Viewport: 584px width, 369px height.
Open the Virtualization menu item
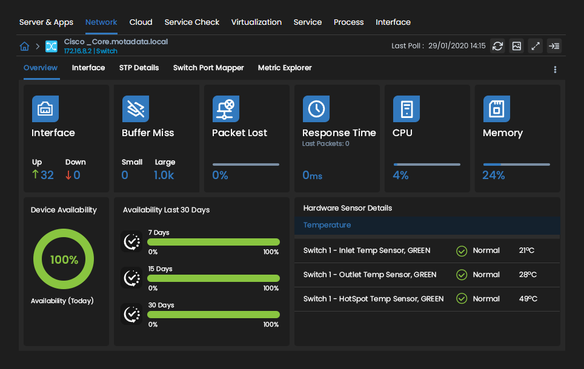[256, 22]
